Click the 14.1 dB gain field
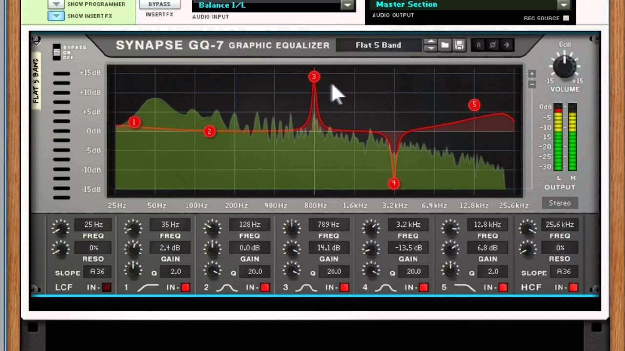 (329, 248)
